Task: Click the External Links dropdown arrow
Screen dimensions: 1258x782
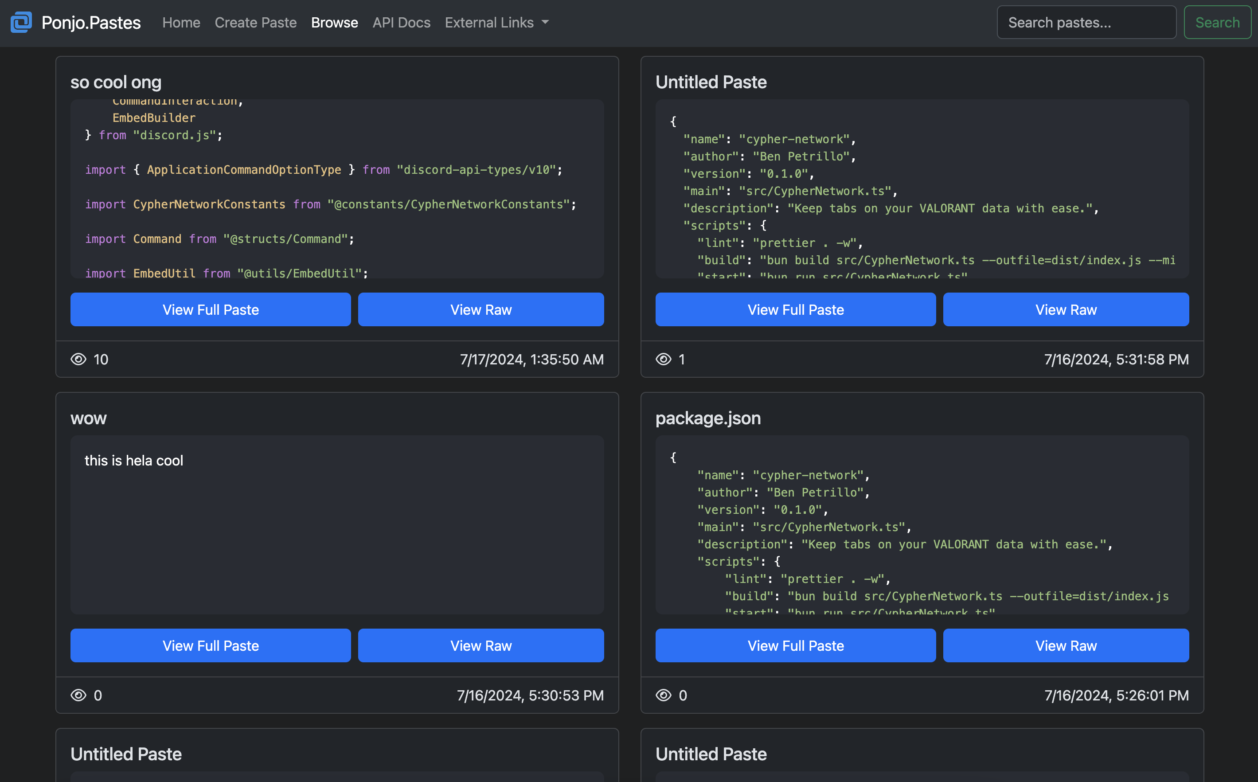Action: (547, 22)
